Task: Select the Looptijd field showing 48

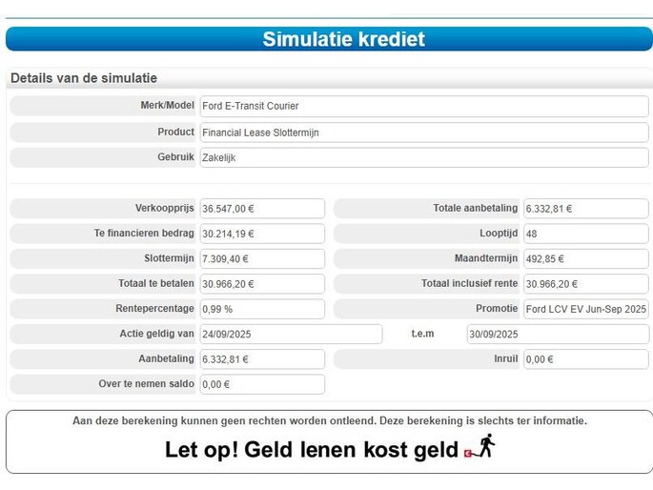Action: 585,234
